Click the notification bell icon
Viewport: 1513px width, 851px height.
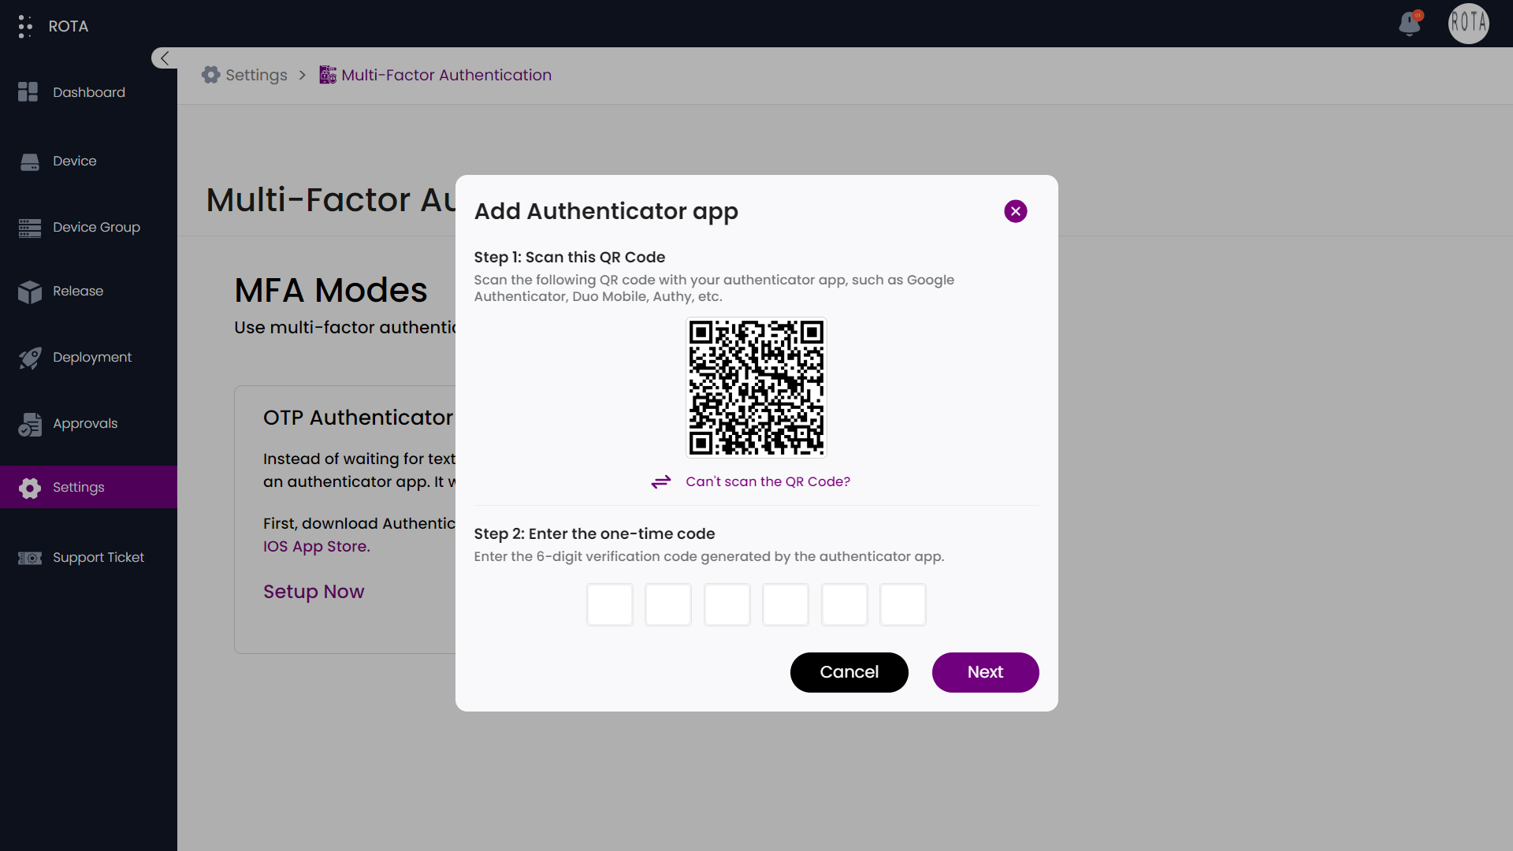tap(1409, 24)
